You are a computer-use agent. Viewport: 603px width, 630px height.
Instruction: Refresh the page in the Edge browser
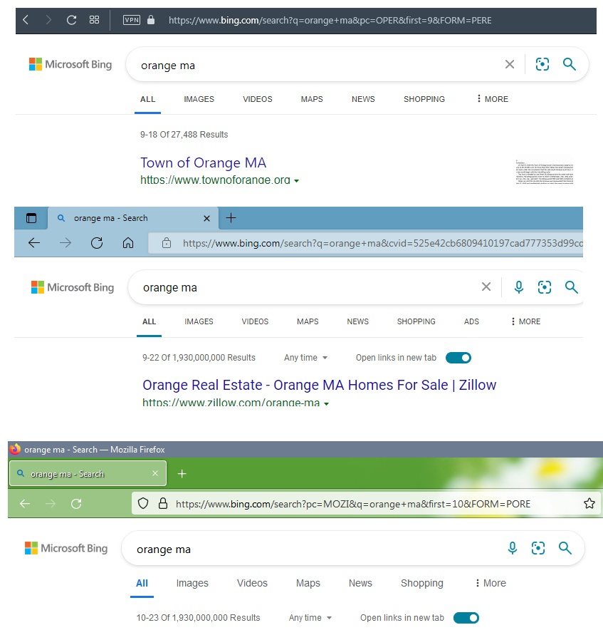coord(97,243)
